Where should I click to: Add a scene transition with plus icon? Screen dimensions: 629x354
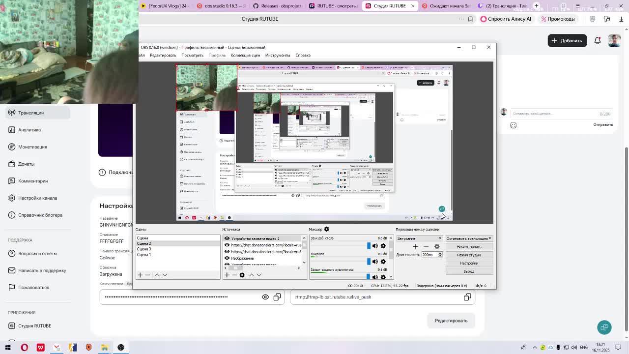(415, 246)
